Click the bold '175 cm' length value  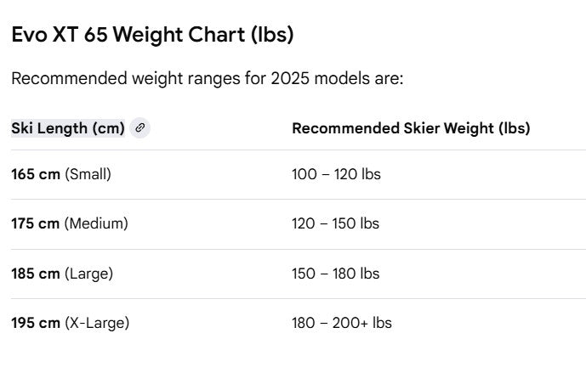tap(36, 223)
